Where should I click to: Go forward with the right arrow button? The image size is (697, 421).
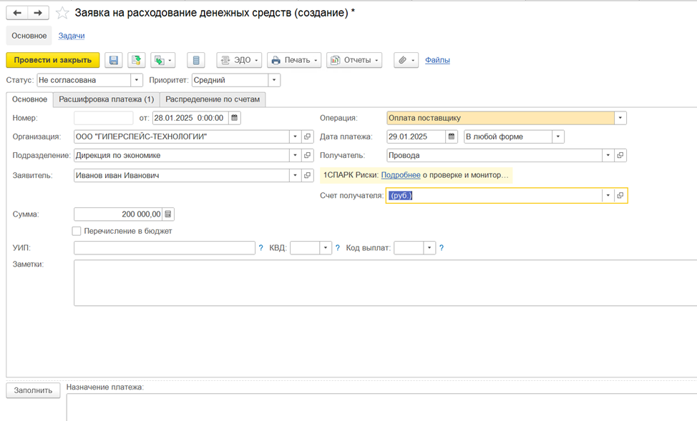38,13
